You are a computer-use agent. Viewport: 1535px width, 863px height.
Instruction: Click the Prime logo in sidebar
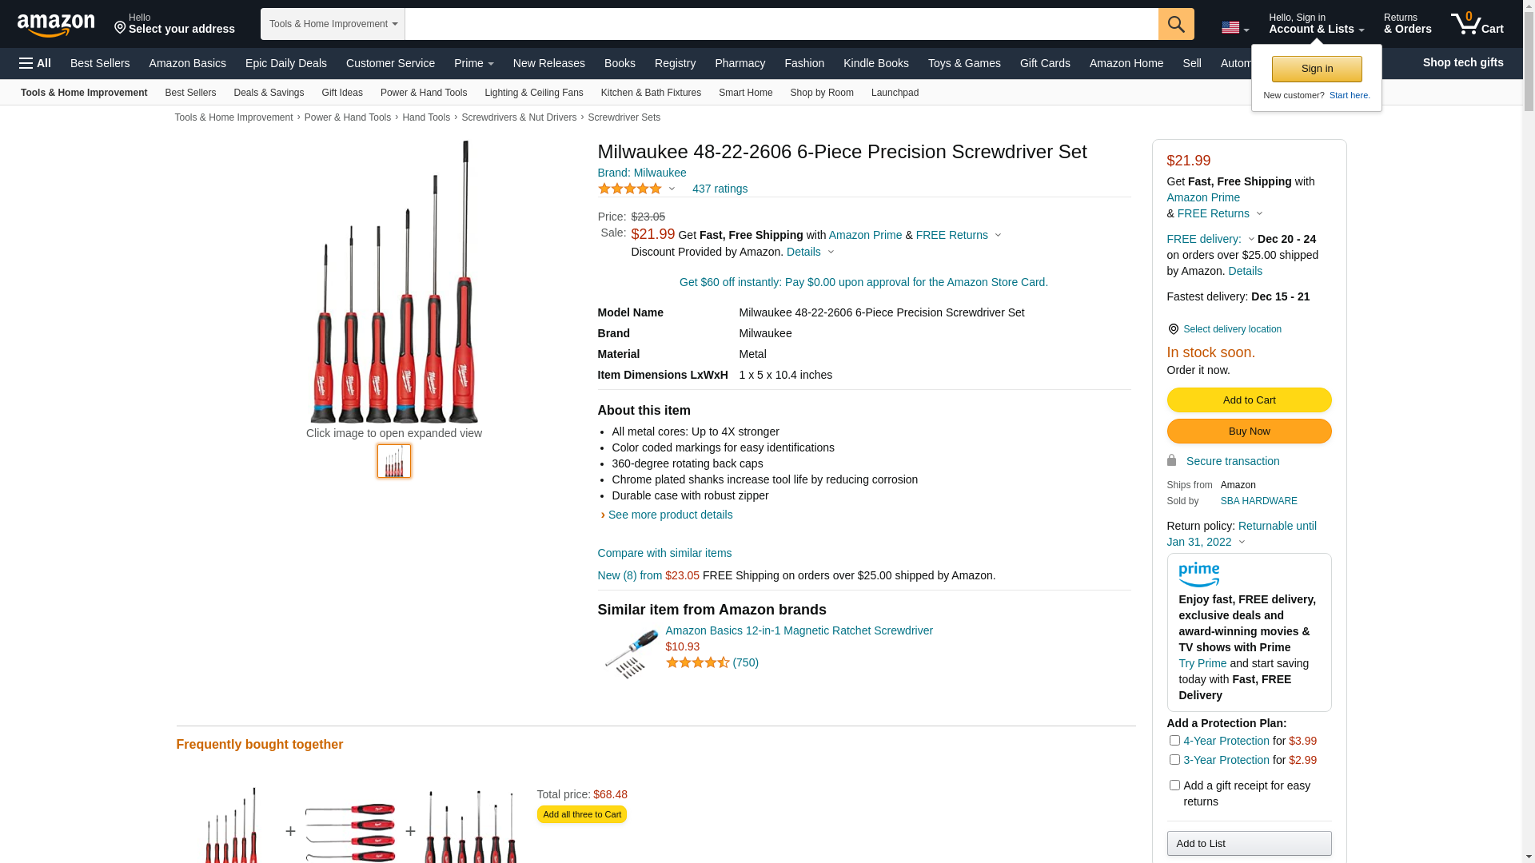[x=1198, y=575]
